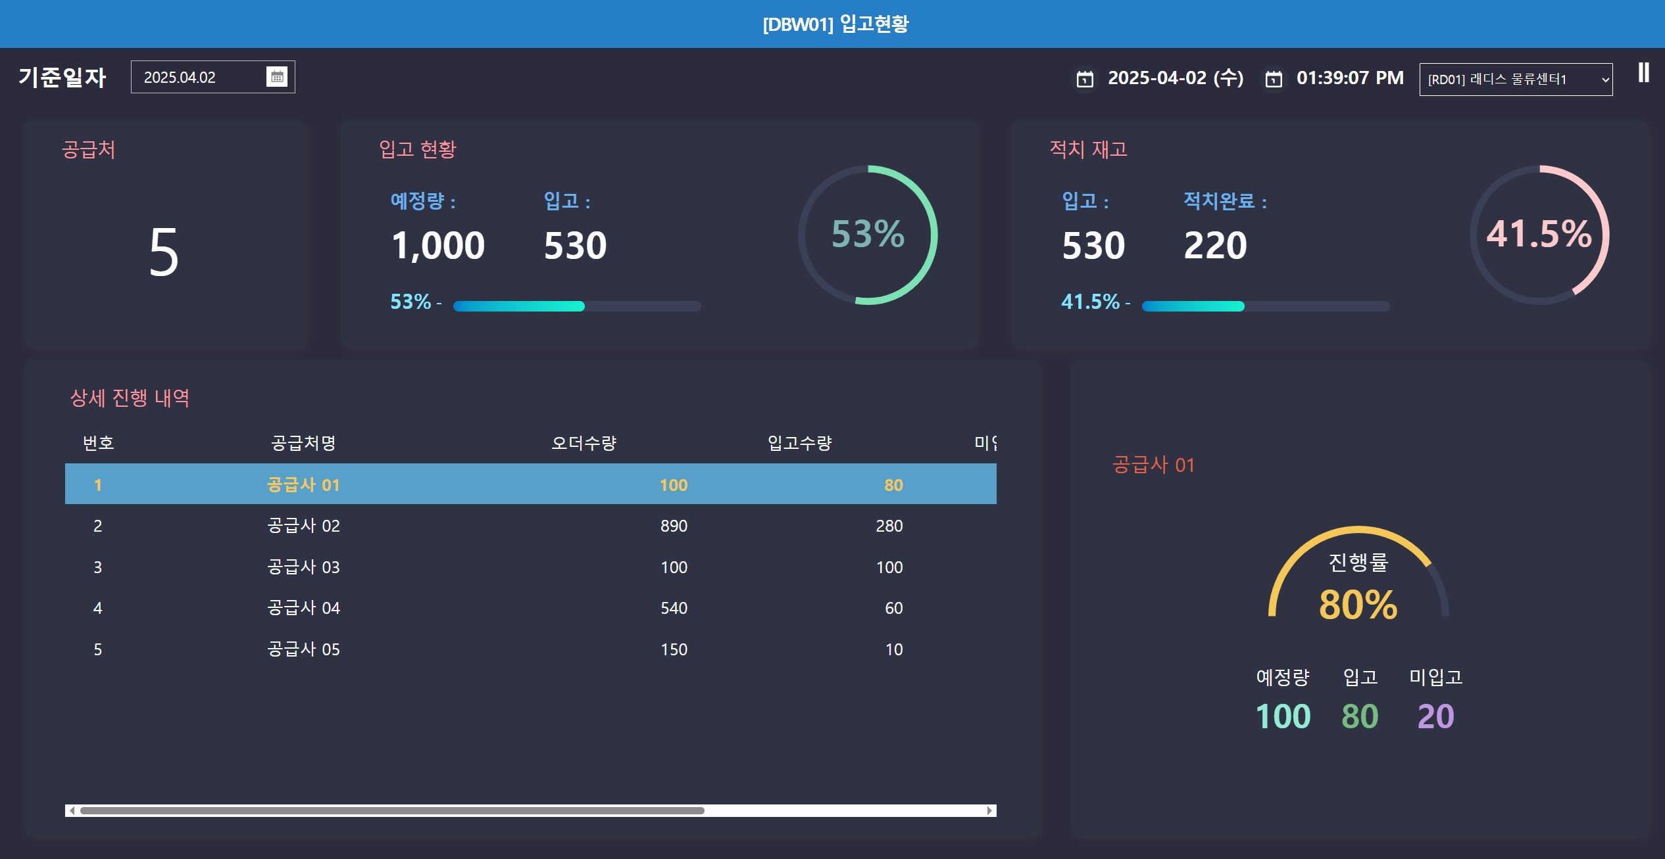Click the 입고 현황 card heading
Screen dimensions: 1665x859
click(x=417, y=149)
